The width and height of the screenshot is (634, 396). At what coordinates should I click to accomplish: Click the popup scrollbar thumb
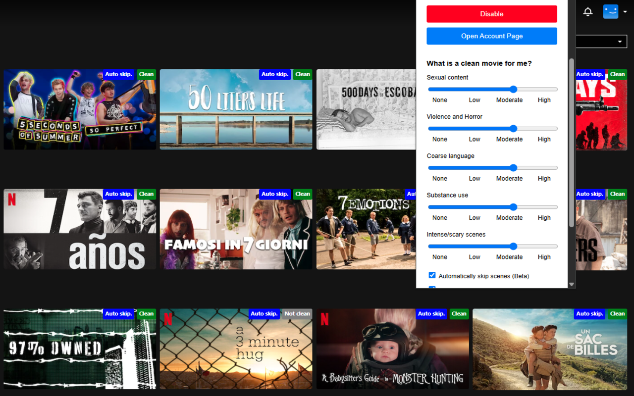click(x=572, y=143)
